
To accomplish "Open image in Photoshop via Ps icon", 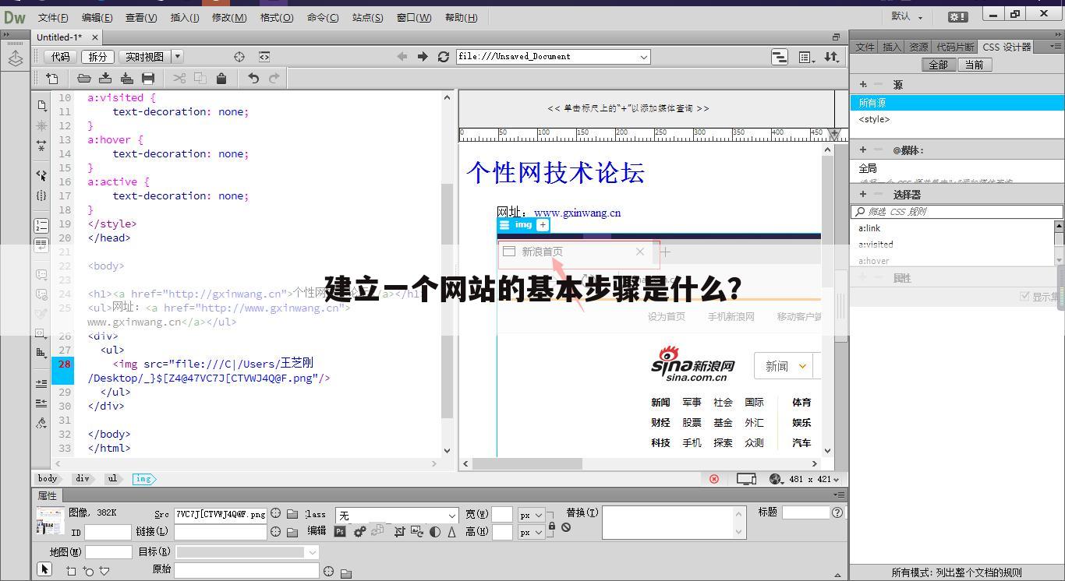I will point(340,531).
